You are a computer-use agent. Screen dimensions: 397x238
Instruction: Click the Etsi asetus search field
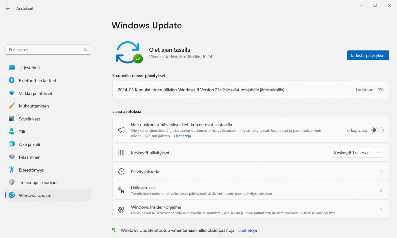tap(48, 50)
